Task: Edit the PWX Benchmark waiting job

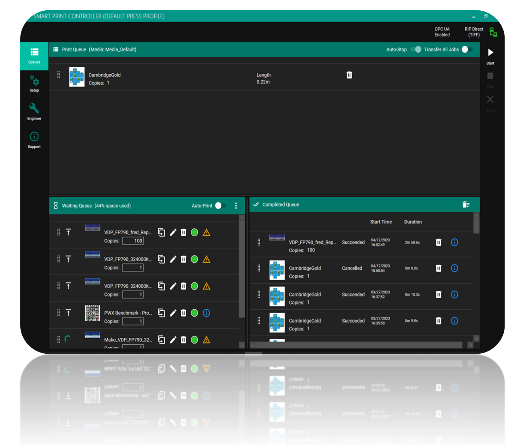Action: tap(173, 313)
